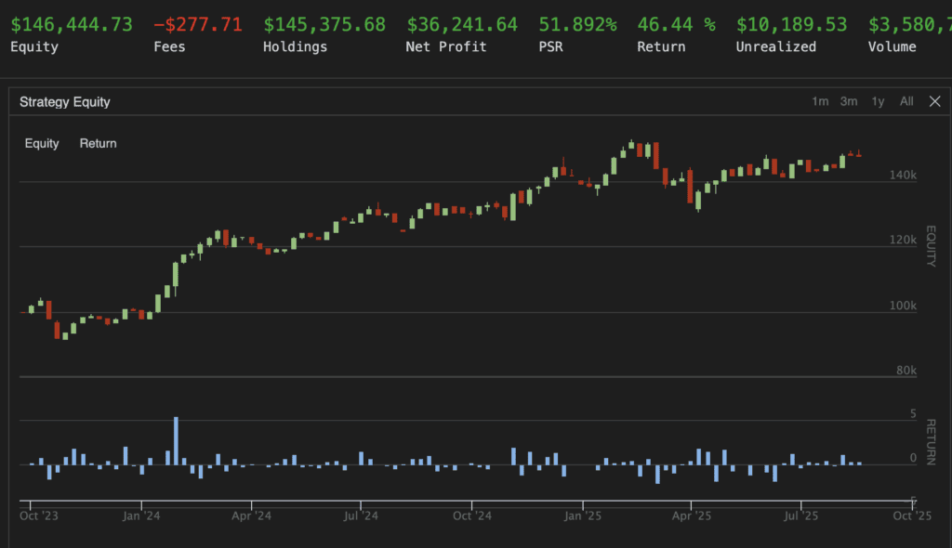Click the 80k equity axis label
The width and height of the screenshot is (952, 548).
906,371
